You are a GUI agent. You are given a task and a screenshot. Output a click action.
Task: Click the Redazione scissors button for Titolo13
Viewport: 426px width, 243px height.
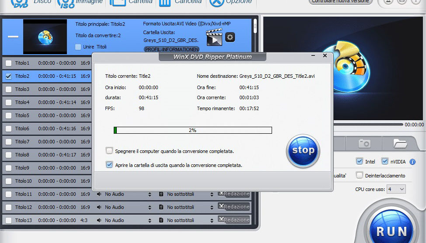tap(234, 220)
